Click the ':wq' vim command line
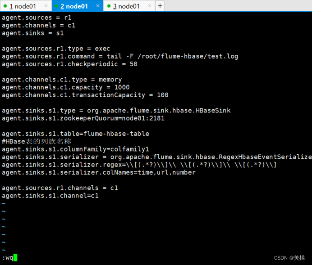 [9, 258]
